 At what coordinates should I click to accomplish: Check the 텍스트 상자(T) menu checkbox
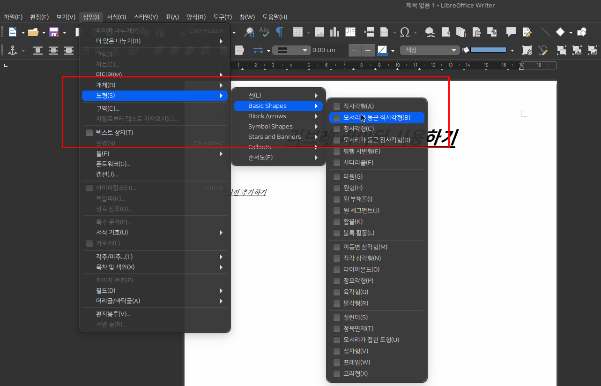tap(89, 133)
